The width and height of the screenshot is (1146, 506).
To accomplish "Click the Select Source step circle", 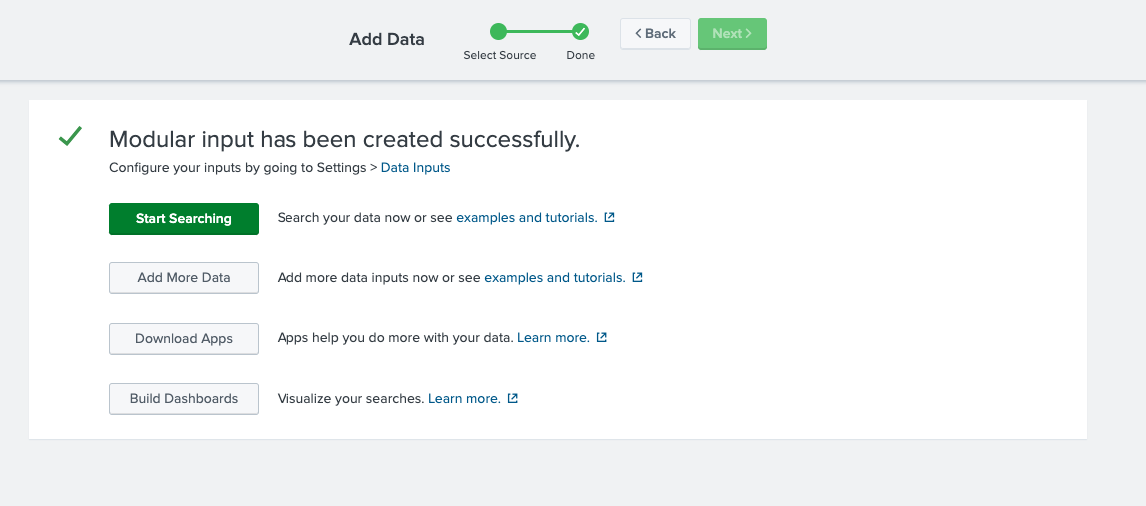I will click(x=499, y=32).
